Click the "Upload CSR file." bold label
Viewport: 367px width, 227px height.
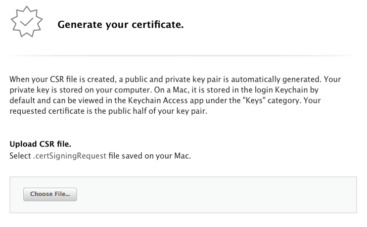pos(40,144)
